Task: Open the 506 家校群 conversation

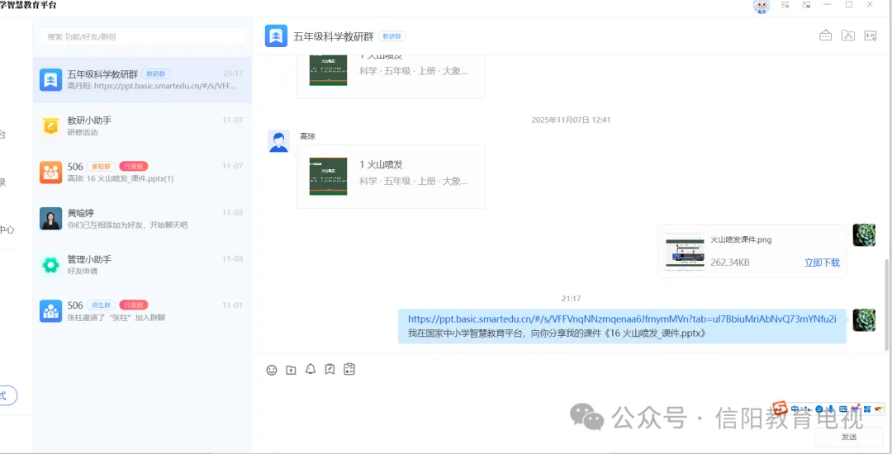Action: pos(142,173)
